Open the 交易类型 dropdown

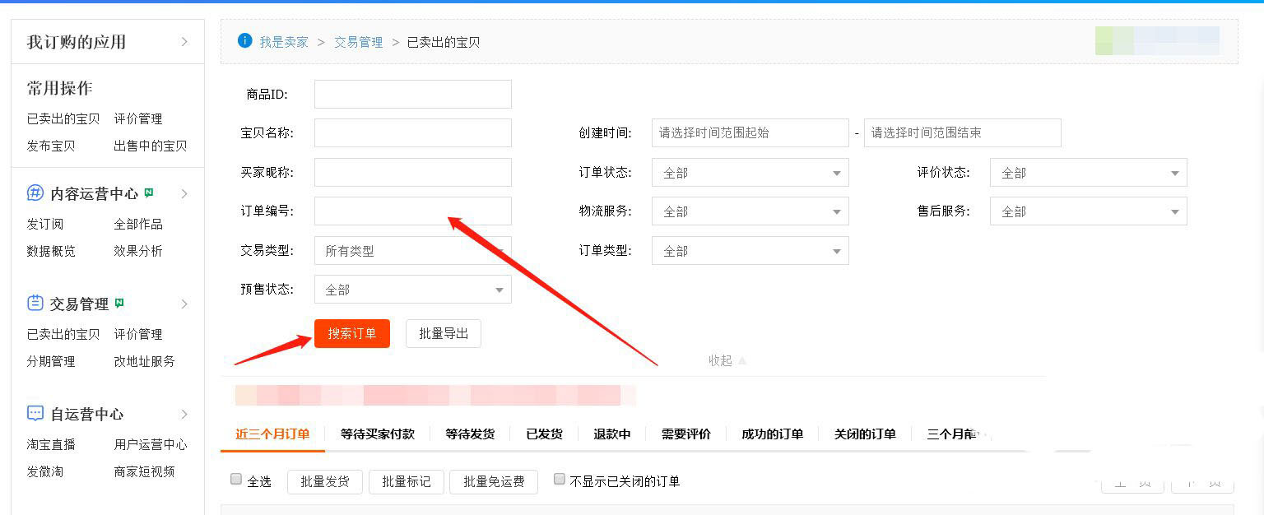(413, 251)
